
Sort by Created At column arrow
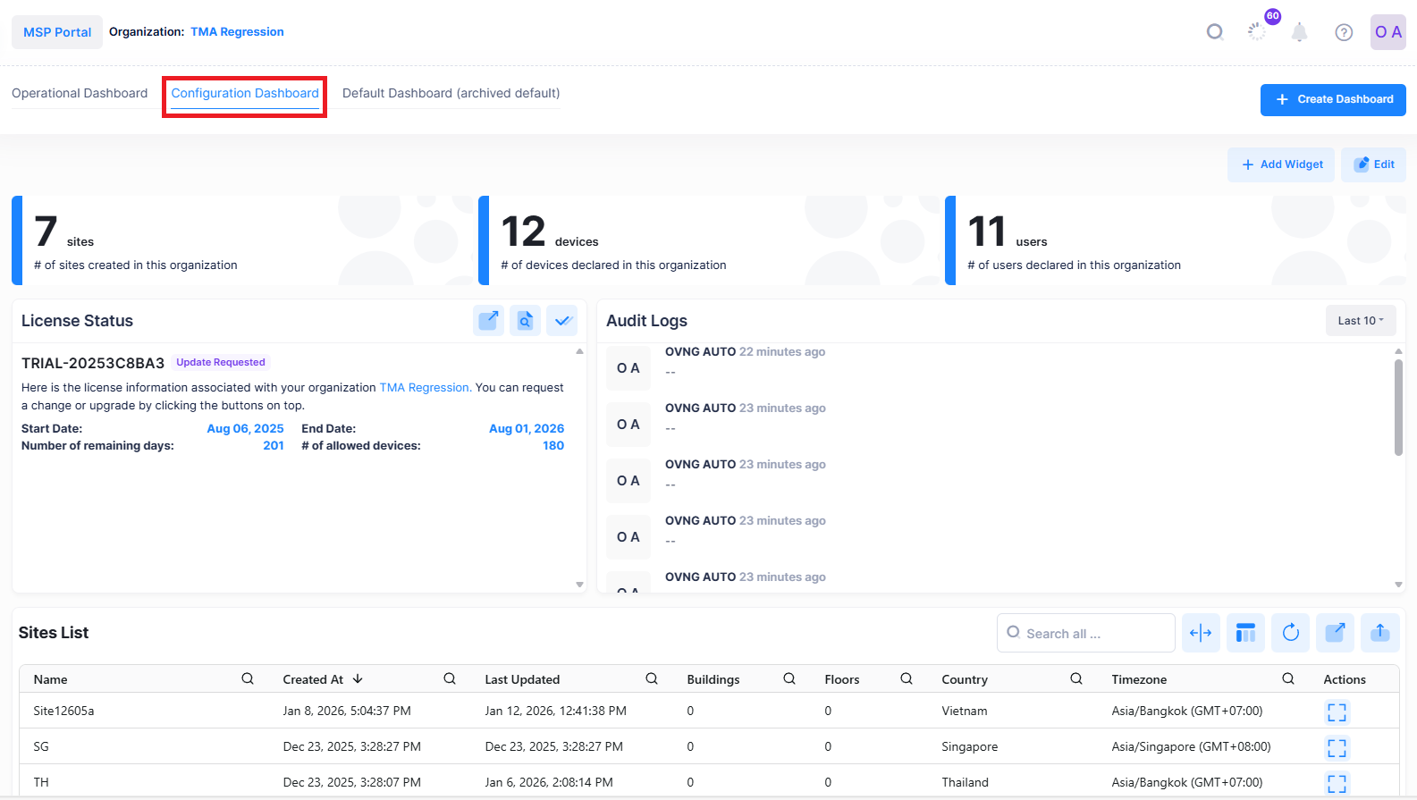(x=358, y=679)
